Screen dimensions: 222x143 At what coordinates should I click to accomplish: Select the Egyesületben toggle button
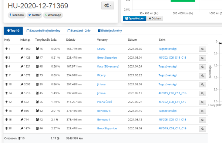click(135, 18)
